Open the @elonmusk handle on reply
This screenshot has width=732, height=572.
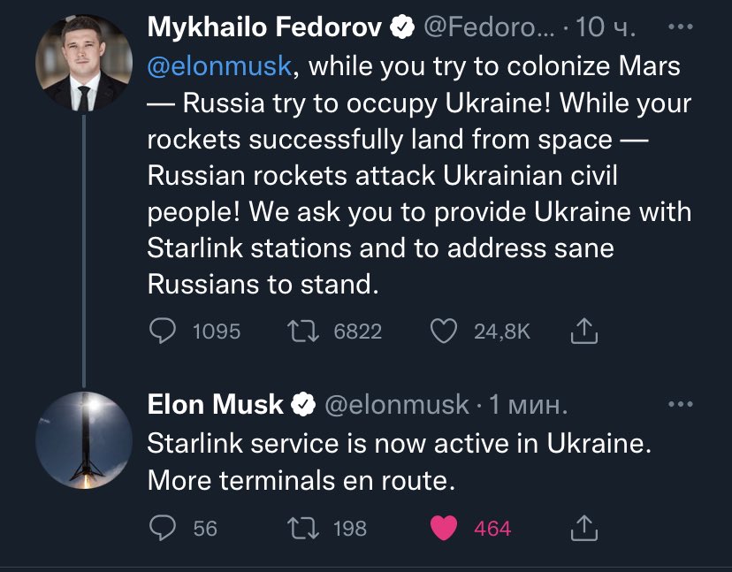pos(397,405)
